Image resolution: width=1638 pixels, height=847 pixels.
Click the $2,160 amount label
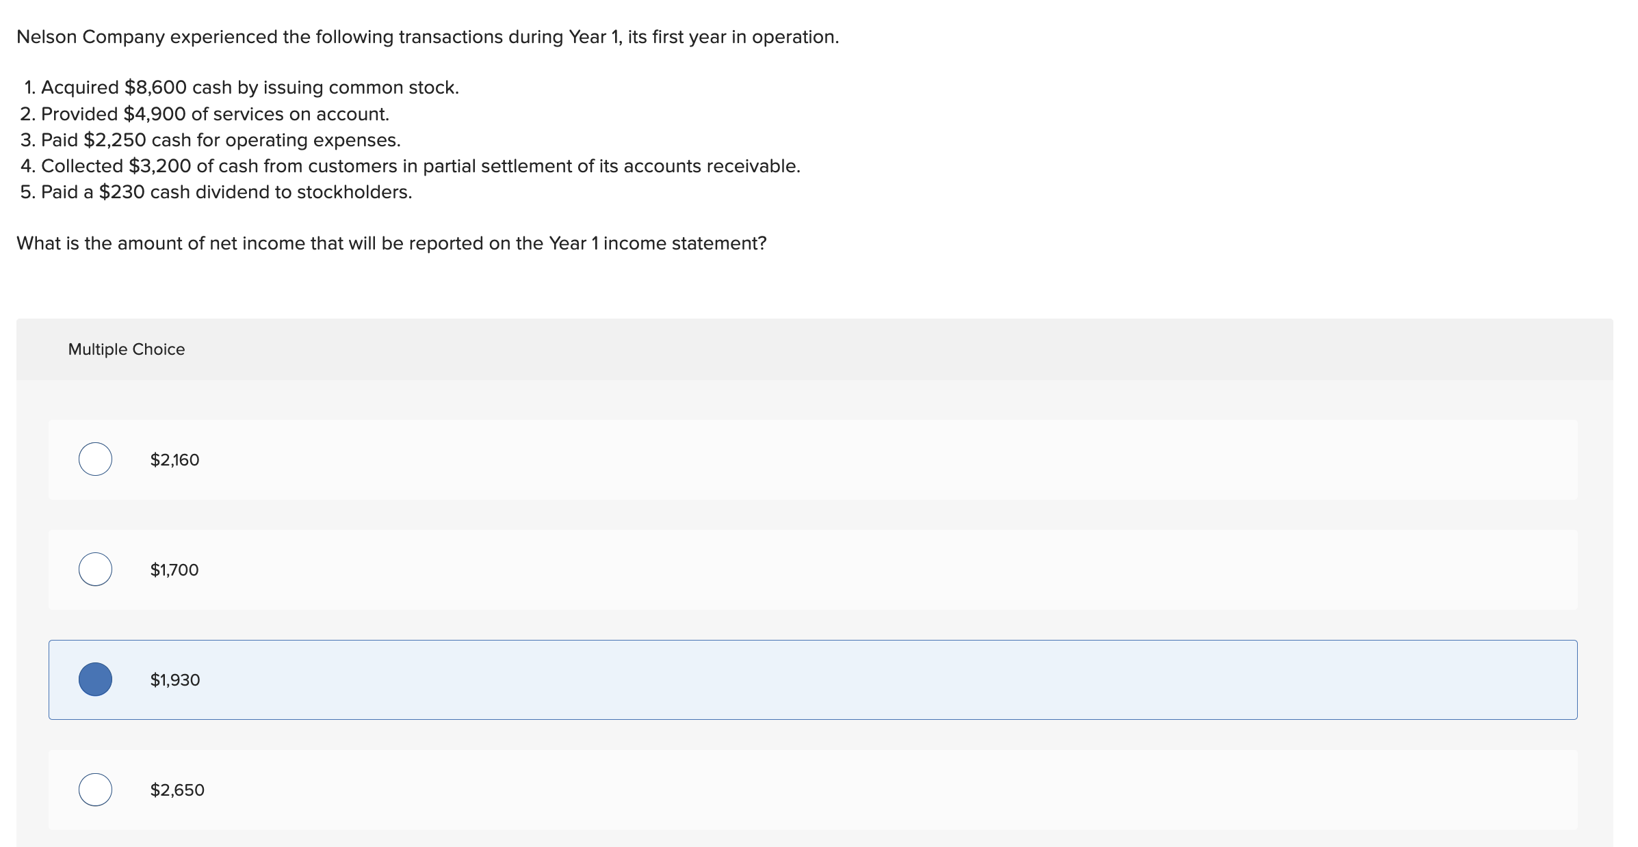tap(174, 459)
